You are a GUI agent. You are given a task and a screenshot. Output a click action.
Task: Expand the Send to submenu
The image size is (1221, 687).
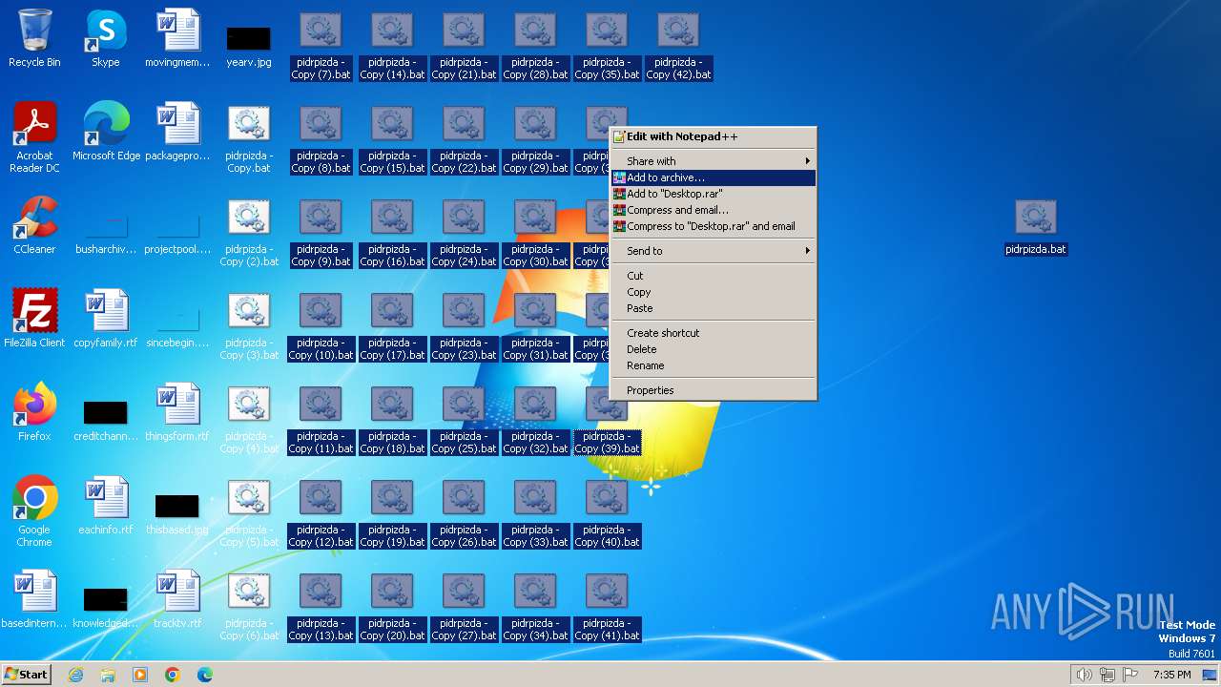click(714, 251)
